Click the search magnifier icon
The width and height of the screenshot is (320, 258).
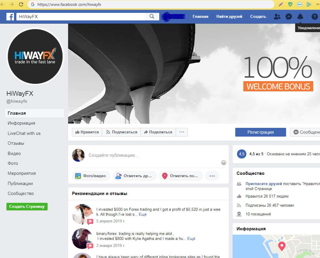pos(152,16)
